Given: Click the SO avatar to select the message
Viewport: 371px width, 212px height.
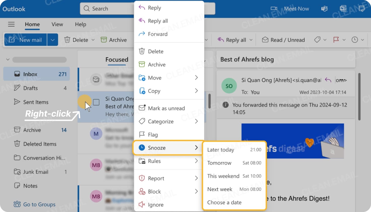Looking at the screenshot, I should click(x=229, y=86).
